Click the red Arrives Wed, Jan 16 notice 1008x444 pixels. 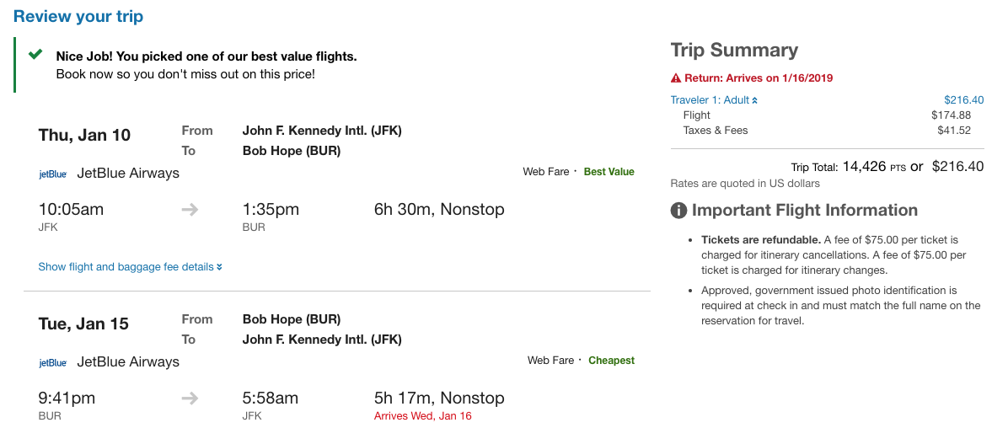(423, 416)
